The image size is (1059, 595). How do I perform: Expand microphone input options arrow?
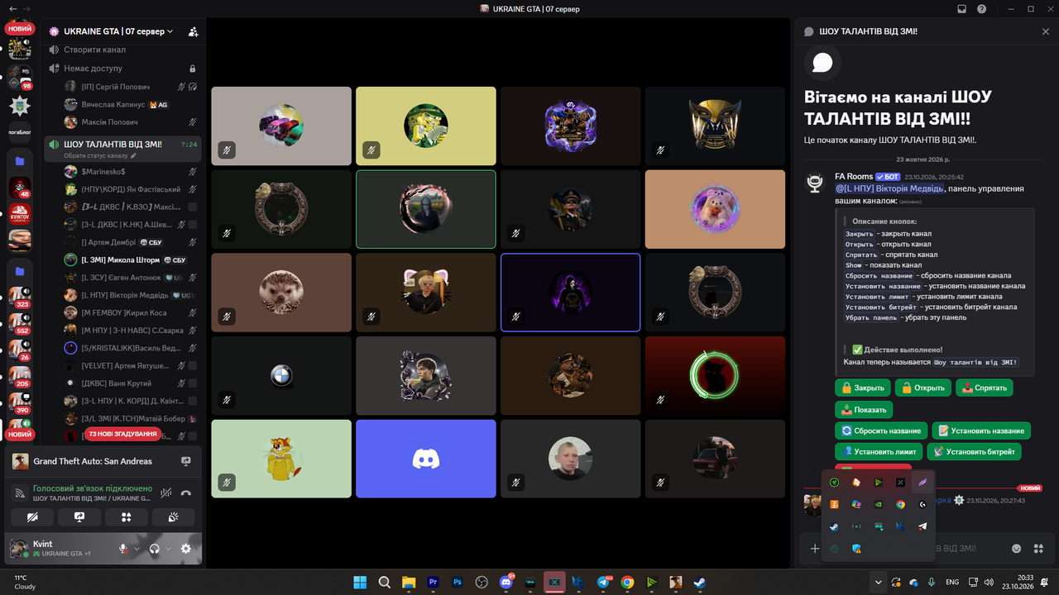(137, 549)
